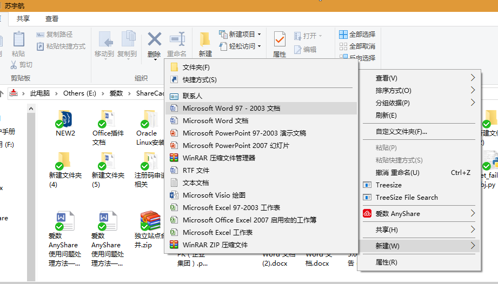
Task: Choose Contact (联系人) in the New submenu
Action: [261, 96]
